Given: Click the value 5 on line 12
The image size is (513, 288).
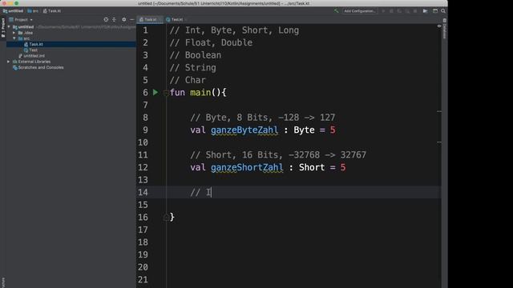Looking at the screenshot, I should (x=343, y=167).
